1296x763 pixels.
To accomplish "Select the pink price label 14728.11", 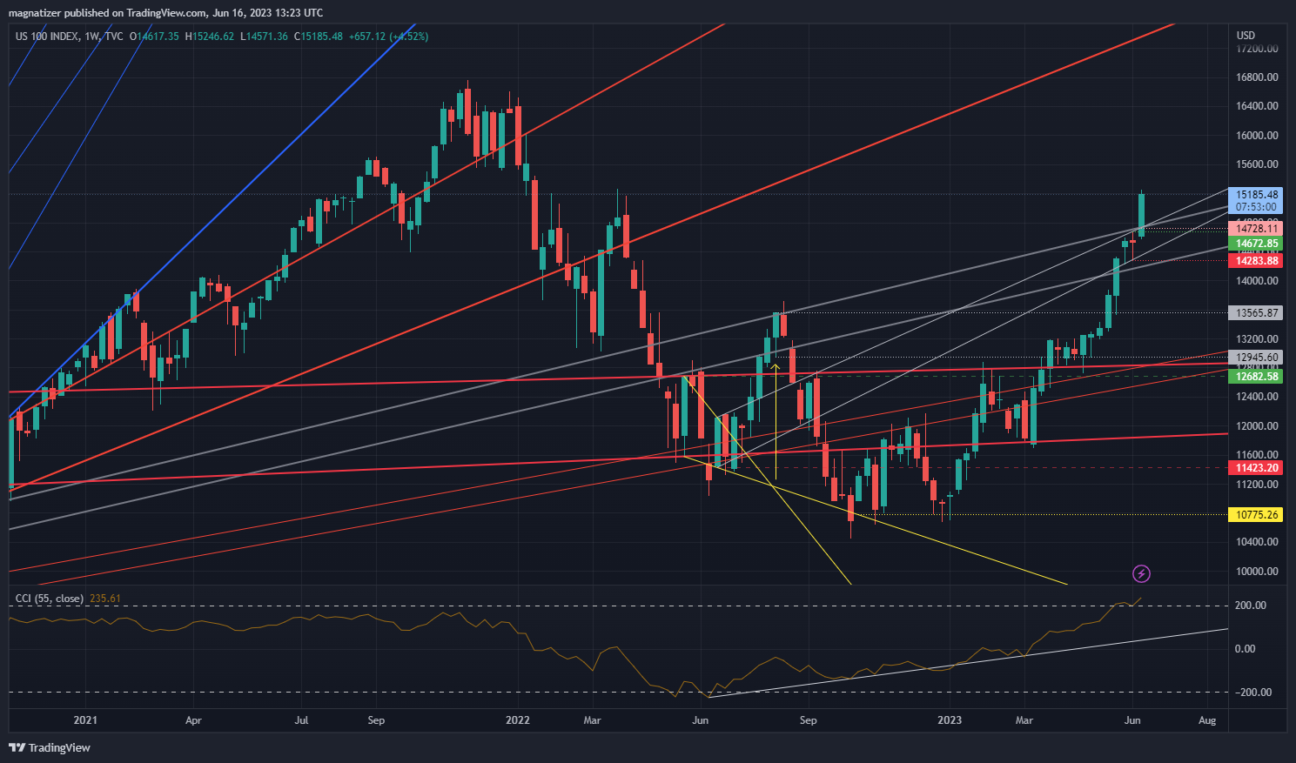I will tap(1257, 229).
